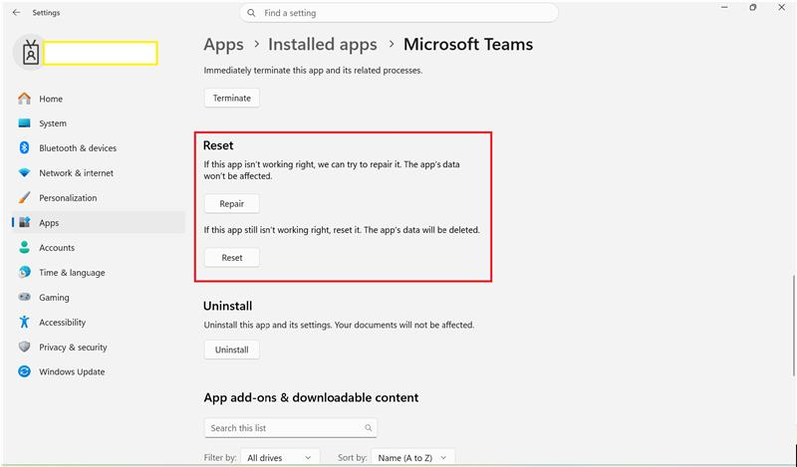Restore down the Settings window
The width and height of the screenshot is (797, 467).
(x=753, y=8)
